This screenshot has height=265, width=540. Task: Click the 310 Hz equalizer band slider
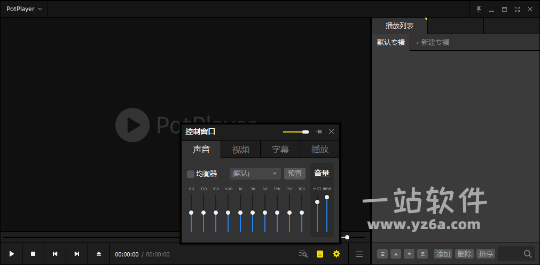click(216, 213)
